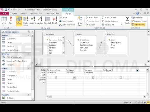Image resolution: width=150 pixels, height=112 pixels.
Task: Uncheck Show box for FirstName column
Action: [74, 77]
